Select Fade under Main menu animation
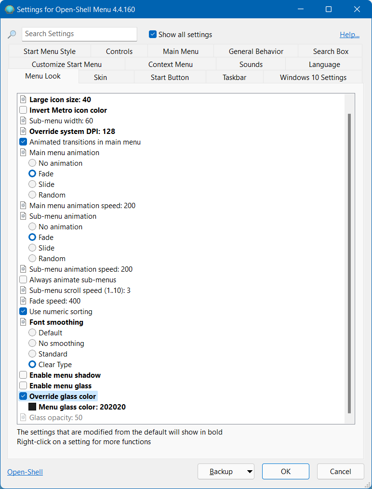372x489 pixels. 32,174
